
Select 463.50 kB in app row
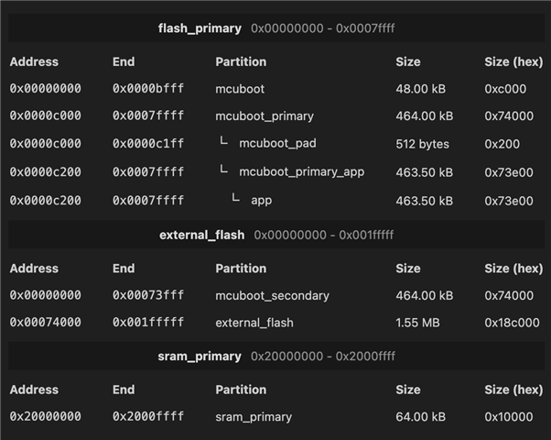pyautogui.click(x=425, y=201)
